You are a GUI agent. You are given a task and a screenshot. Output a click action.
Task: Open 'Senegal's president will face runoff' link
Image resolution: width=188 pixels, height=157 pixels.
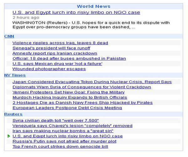51,48
